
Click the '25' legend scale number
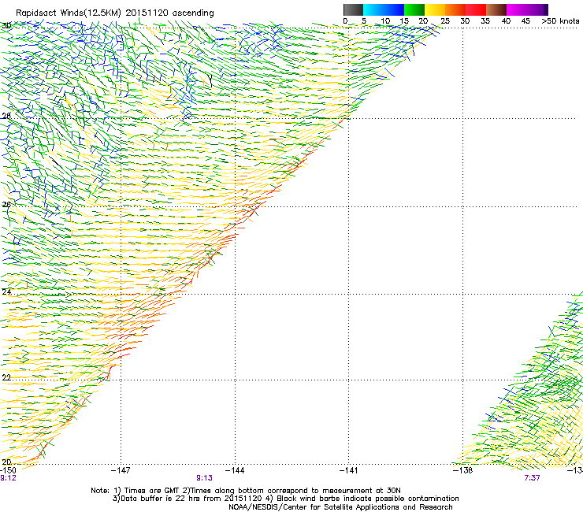pyautogui.click(x=444, y=21)
